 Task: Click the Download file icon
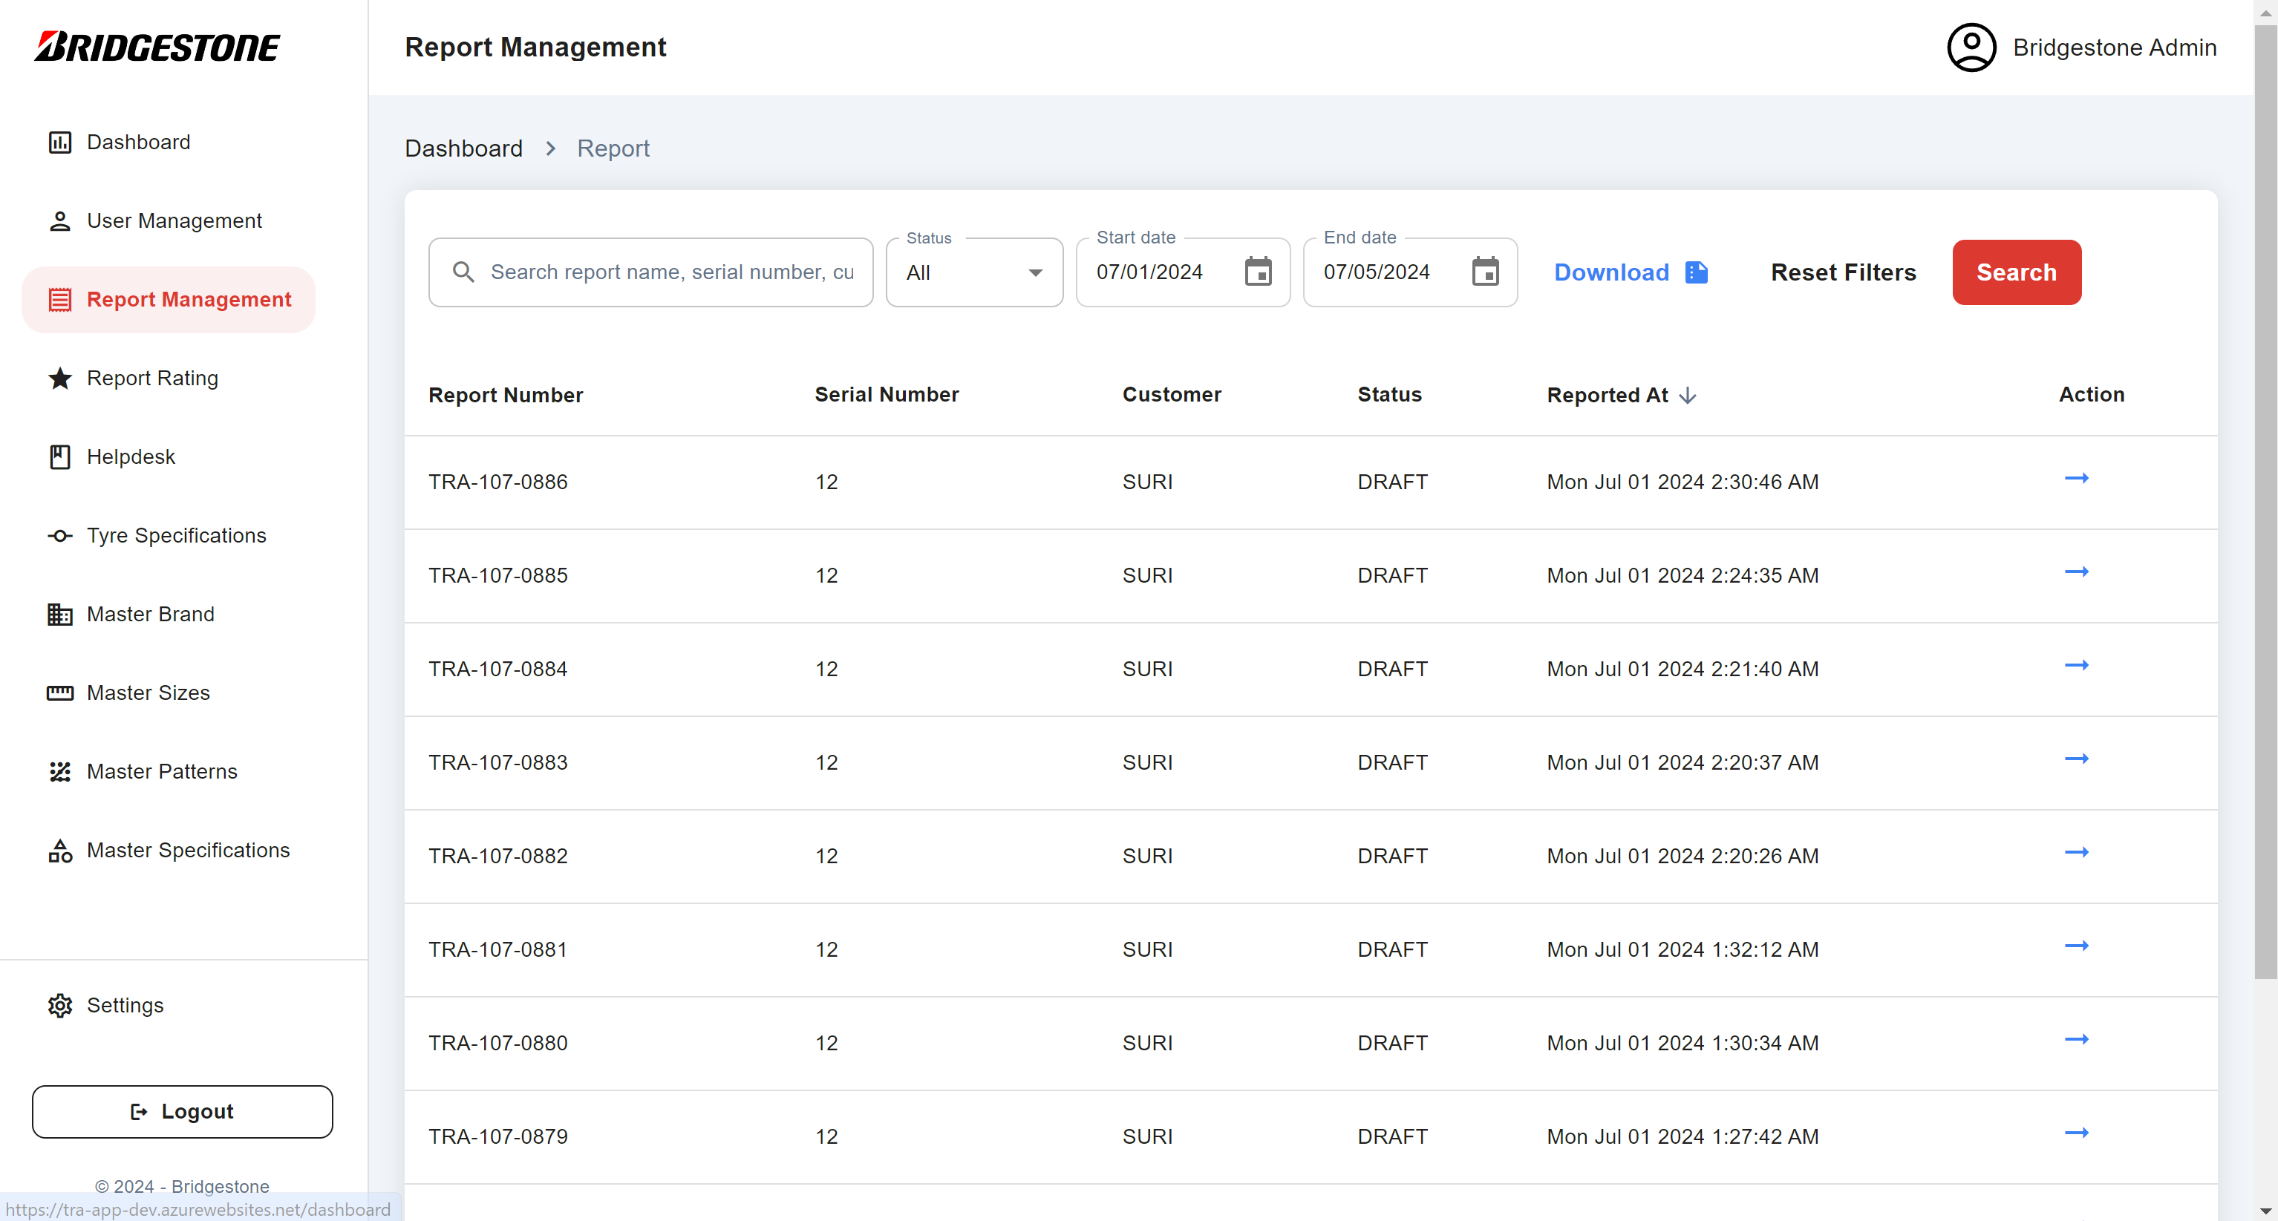tap(1696, 272)
